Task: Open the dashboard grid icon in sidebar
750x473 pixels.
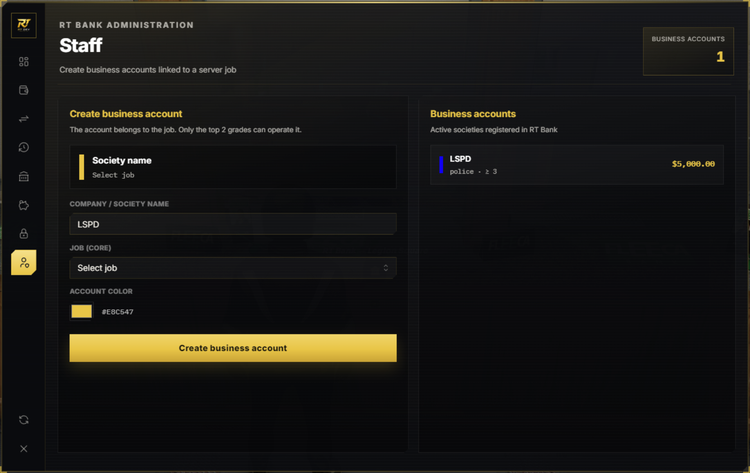Action: pyautogui.click(x=24, y=61)
